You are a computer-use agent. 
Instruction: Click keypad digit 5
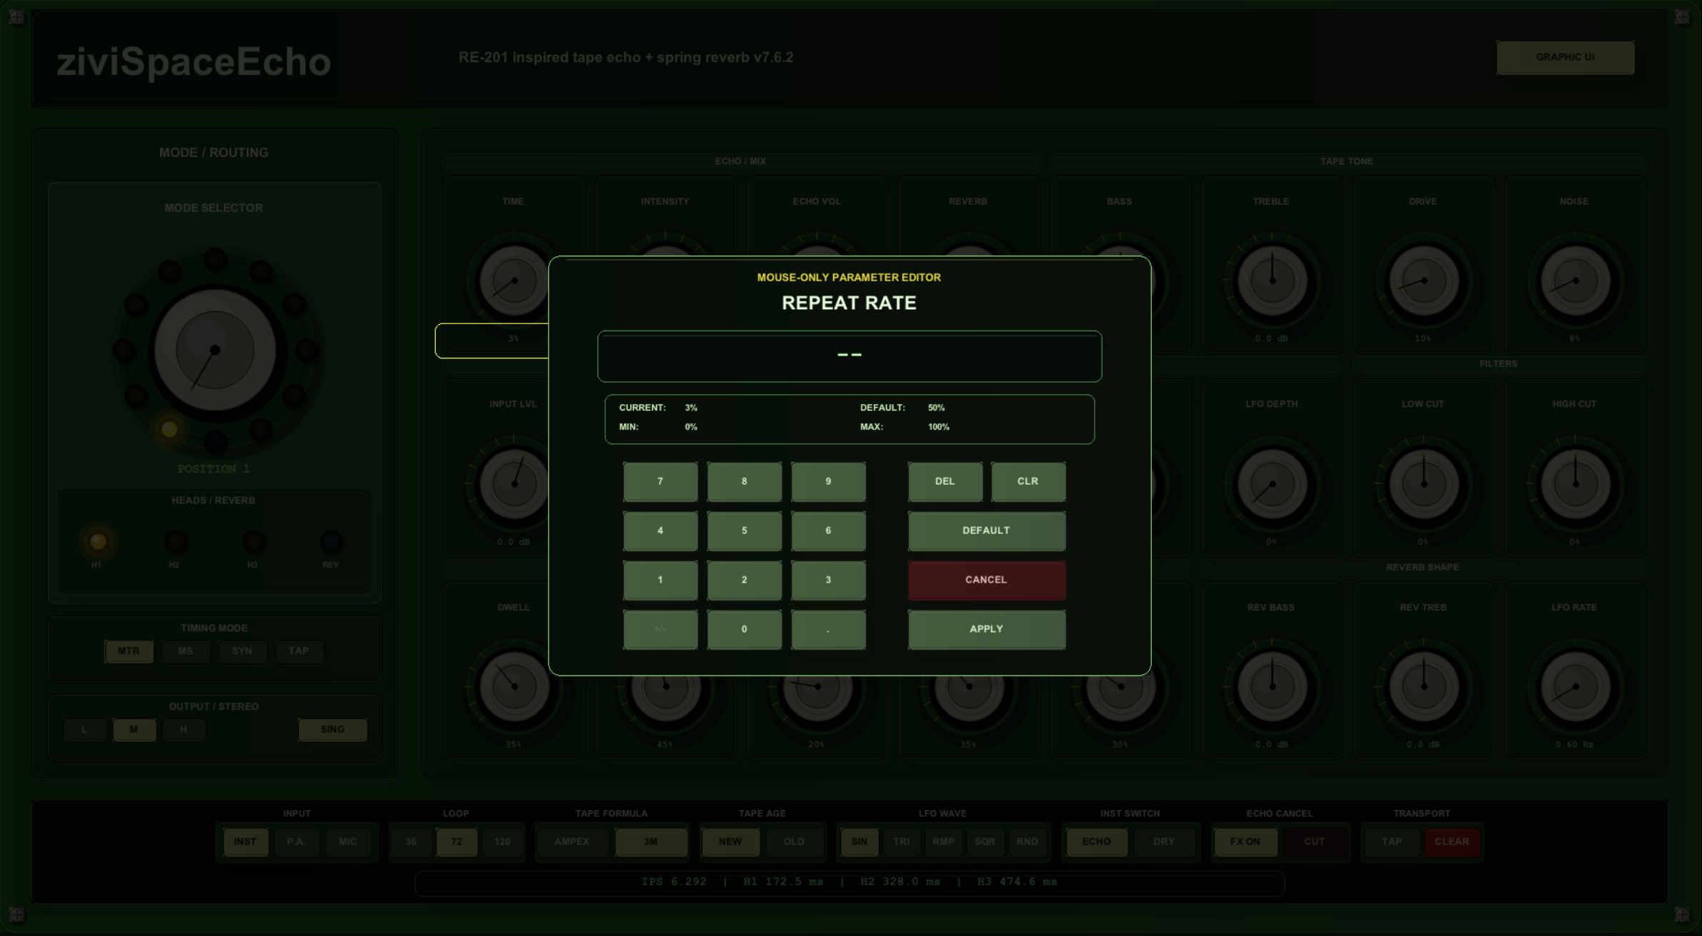coord(744,530)
